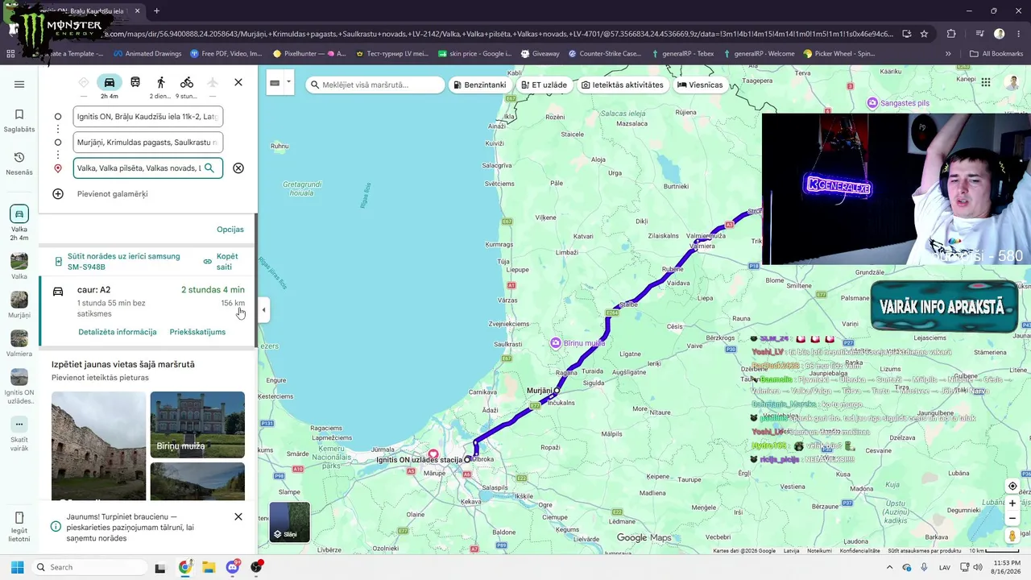Select the cycling travel mode

pos(187,83)
